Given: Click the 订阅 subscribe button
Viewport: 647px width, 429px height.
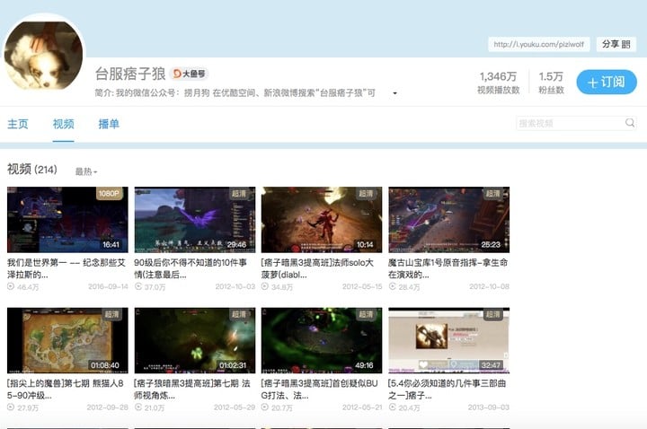Looking at the screenshot, I should click(x=607, y=82).
